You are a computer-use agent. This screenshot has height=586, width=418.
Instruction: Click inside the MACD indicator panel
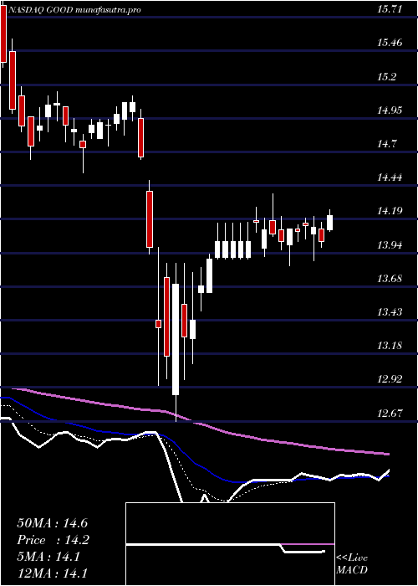tap(230, 544)
